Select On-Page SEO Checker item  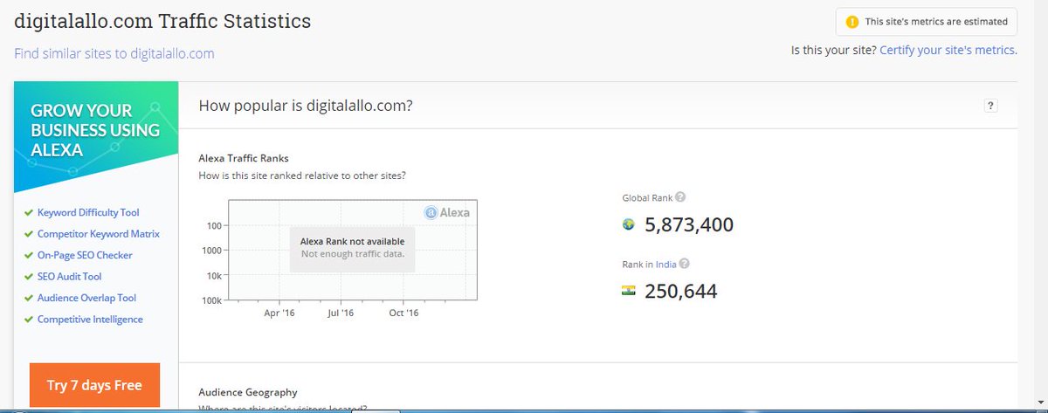pos(84,255)
